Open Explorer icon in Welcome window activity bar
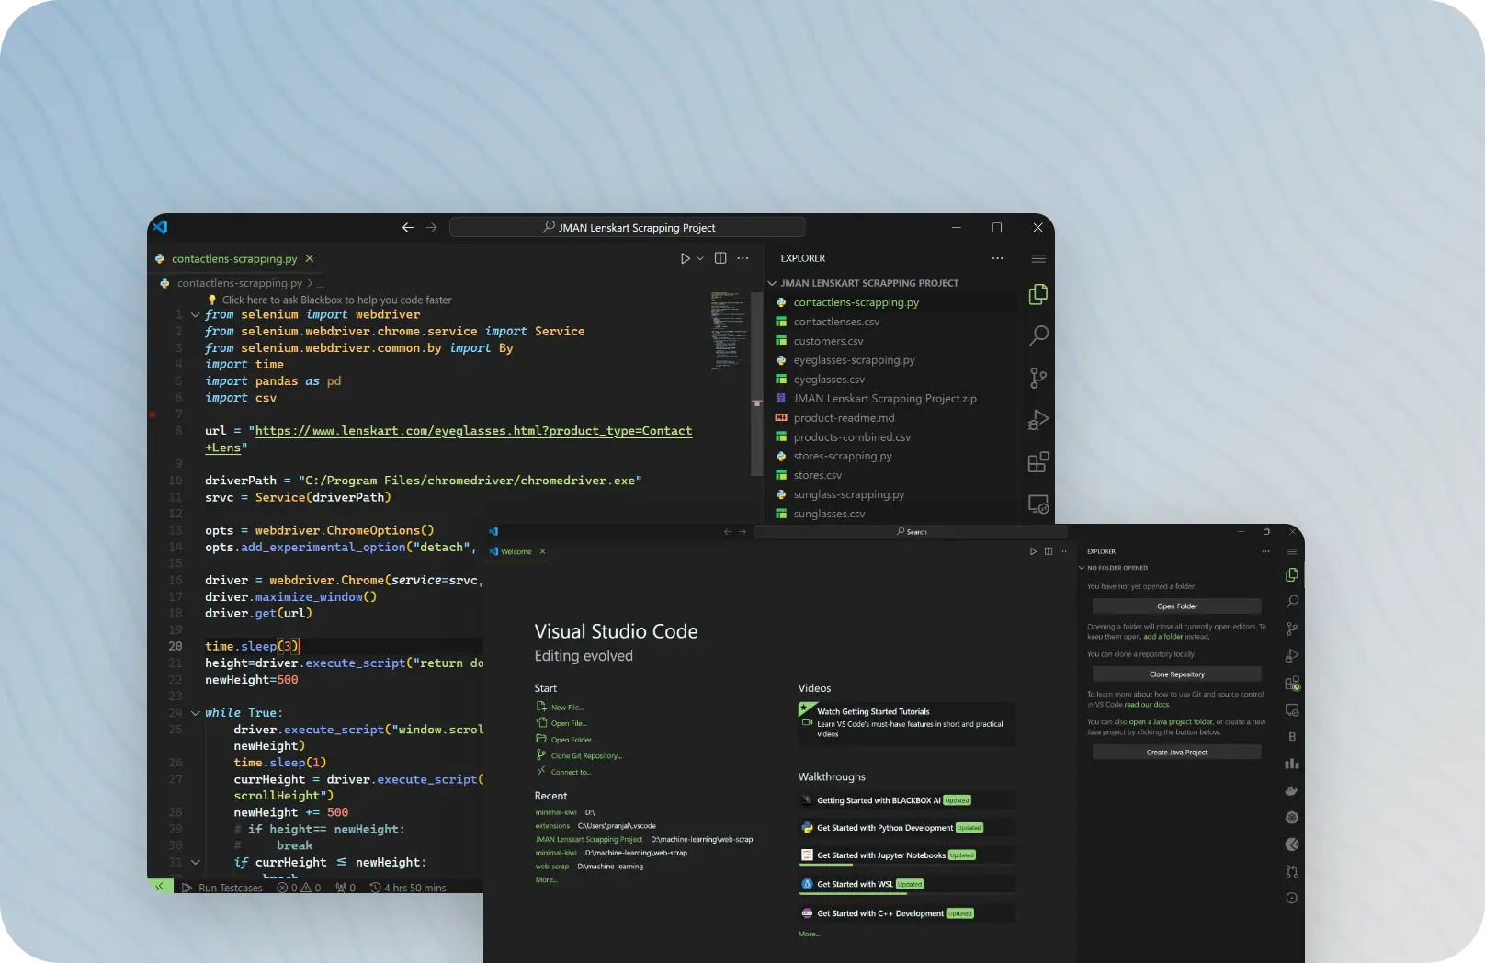Image resolution: width=1485 pixels, height=963 pixels. [1292, 574]
